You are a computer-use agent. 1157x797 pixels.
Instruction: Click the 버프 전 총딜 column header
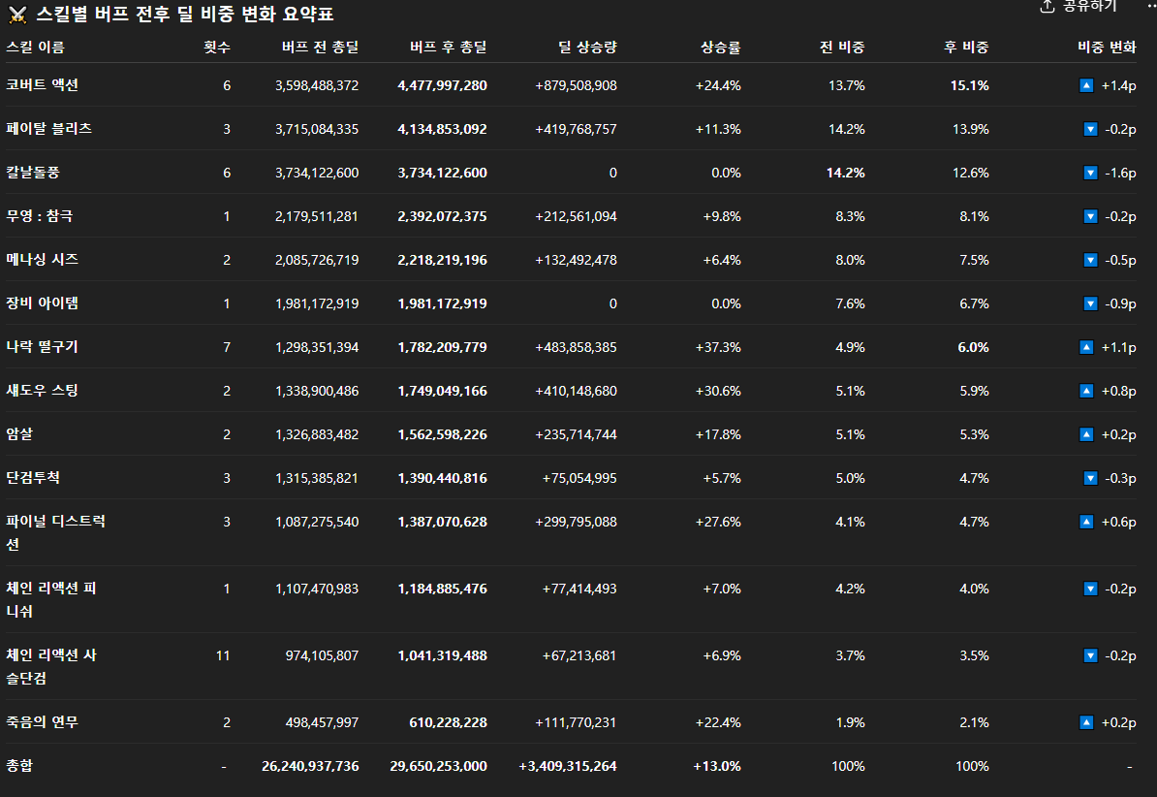click(x=320, y=47)
